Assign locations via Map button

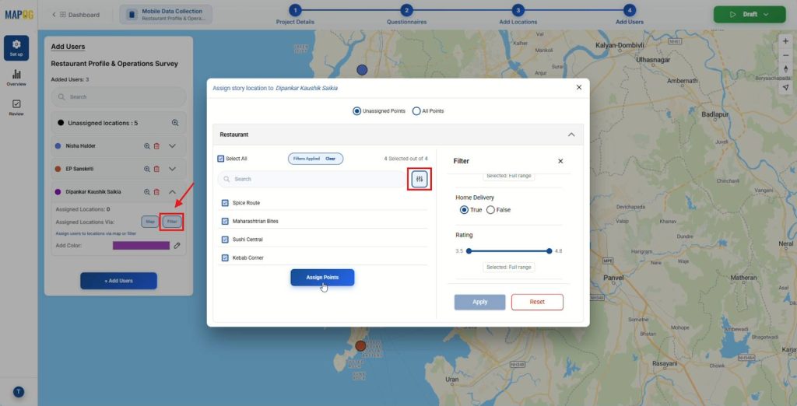150,222
